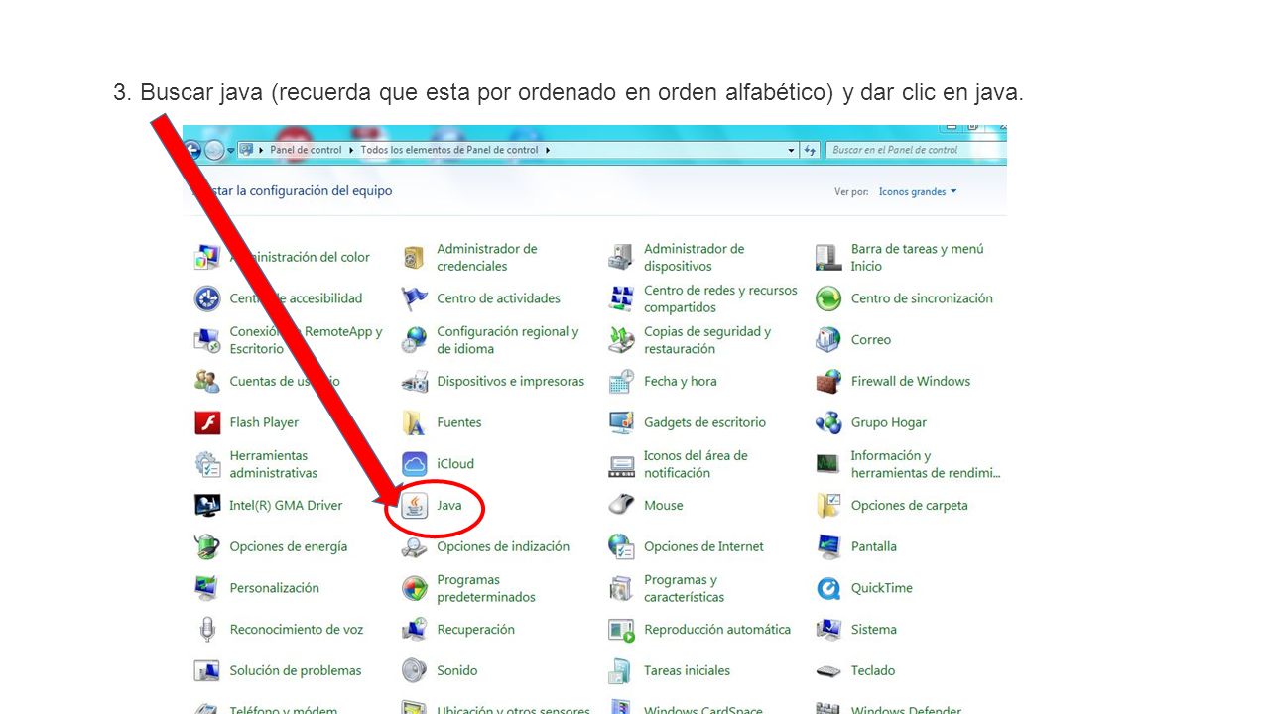The image size is (1270, 714).
Task: Click the Forward navigation button
Action: tap(214, 151)
